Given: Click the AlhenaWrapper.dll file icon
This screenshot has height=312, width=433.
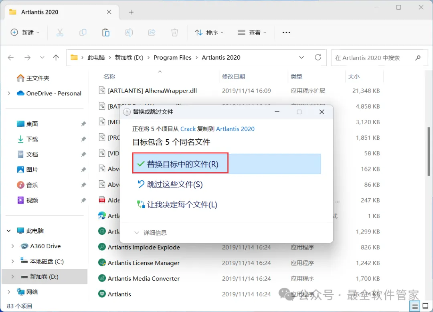Looking at the screenshot, I should 102,91.
